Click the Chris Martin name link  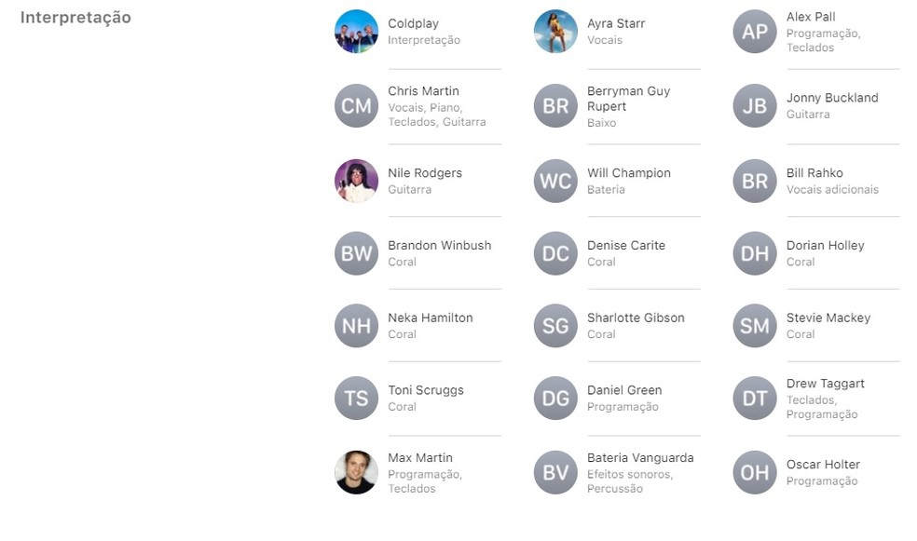(423, 91)
